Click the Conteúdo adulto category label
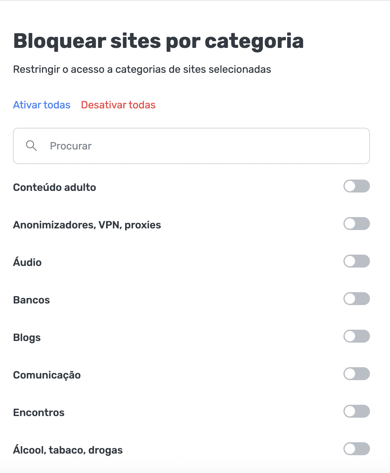The width and height of the screenshot is (390, 473). [54, 187]
